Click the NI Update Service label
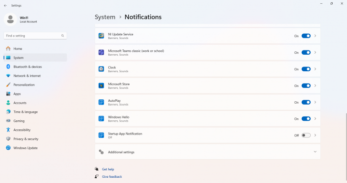The image size is (347, 183). point(121,34)
